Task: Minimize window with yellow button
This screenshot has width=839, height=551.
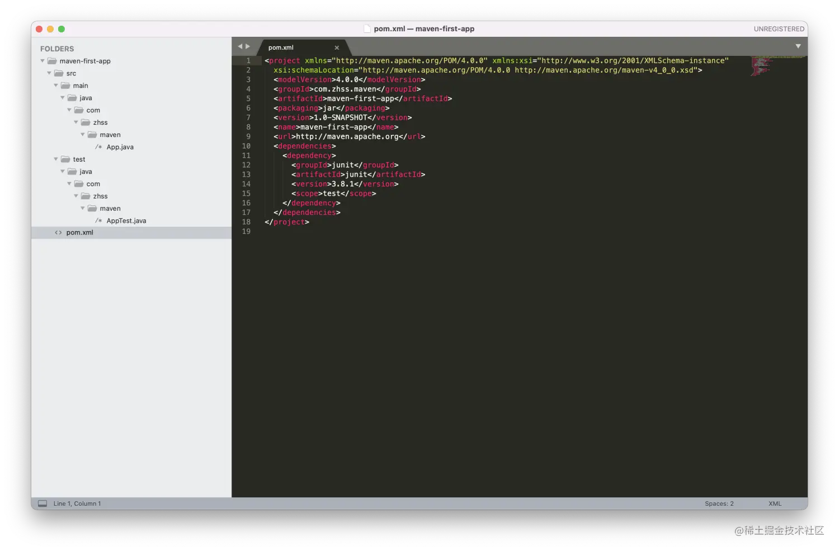Action: (x=50, y=29)
